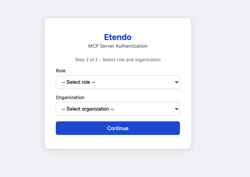
Task: Focus the select box under the Organization label
Action: [x=118, y=109]
